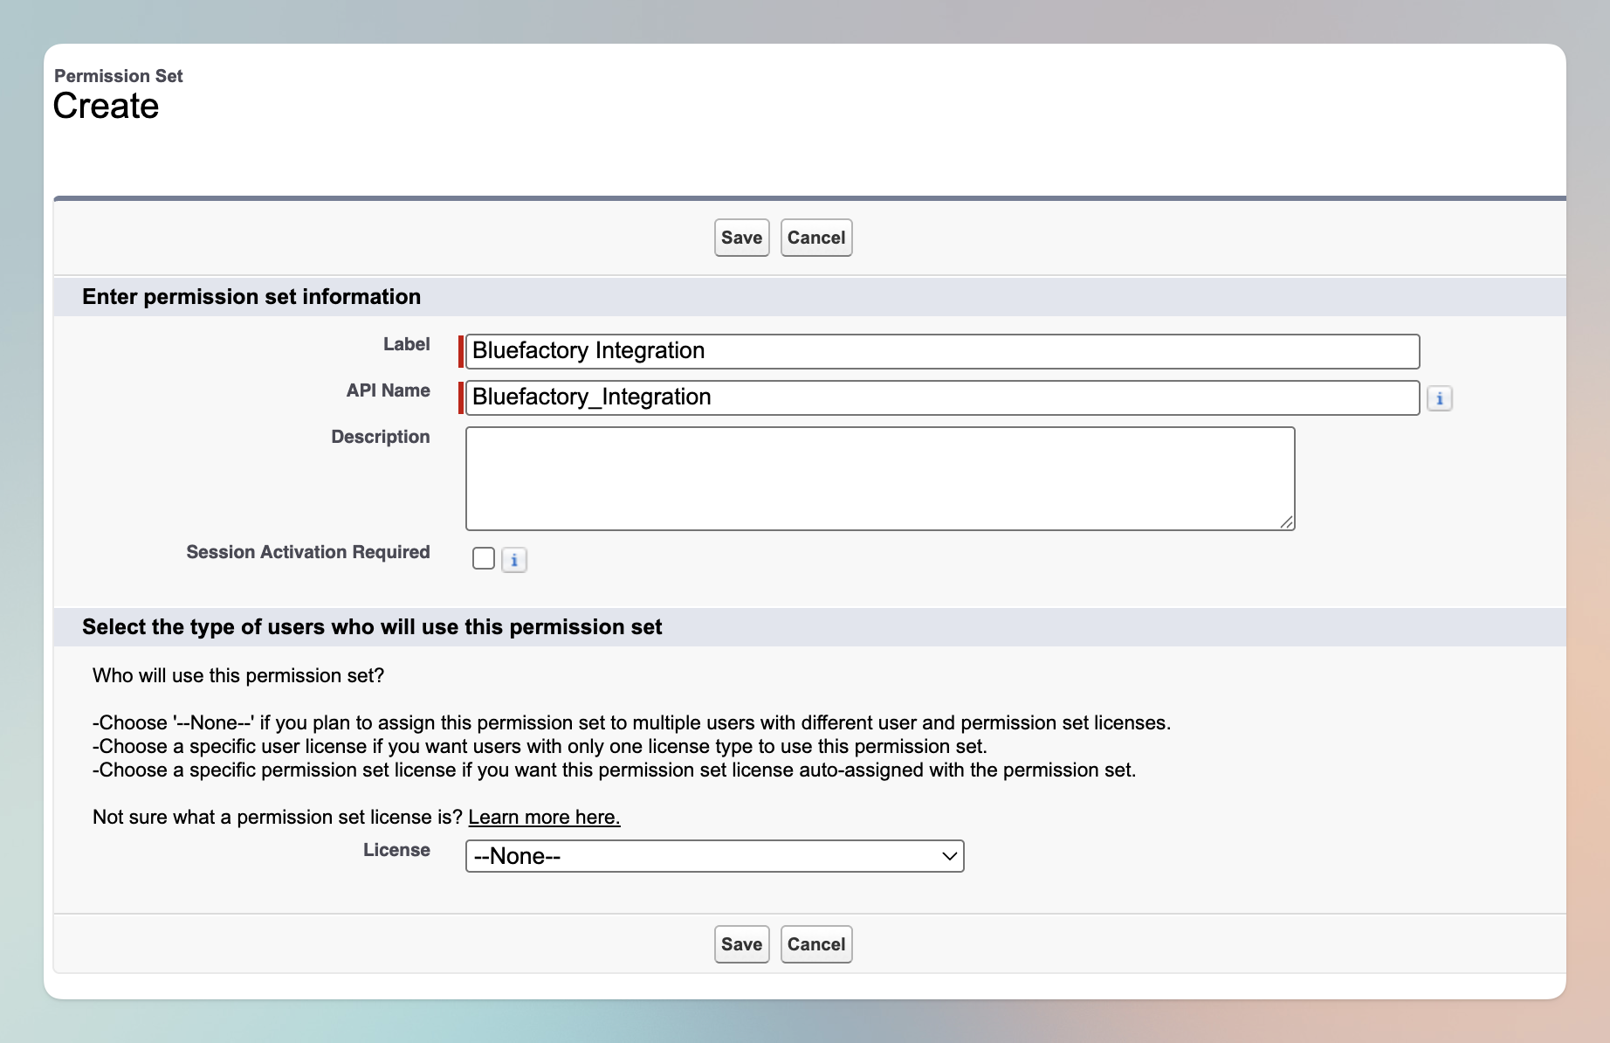
Task: Enable the Session Activation Required checkbox
Action: [x=484, y=558]
